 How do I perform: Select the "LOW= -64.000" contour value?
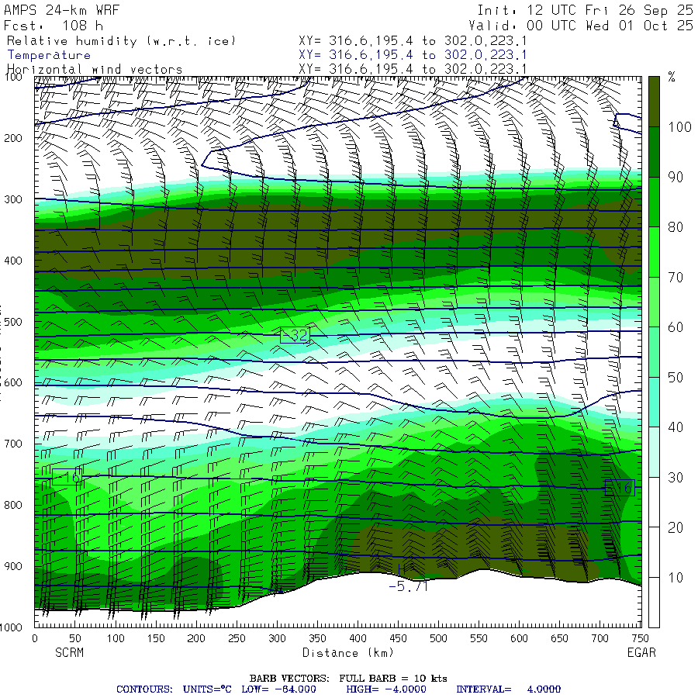point(278,689)
